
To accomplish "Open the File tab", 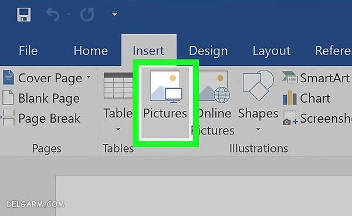I will click(28, 50).
